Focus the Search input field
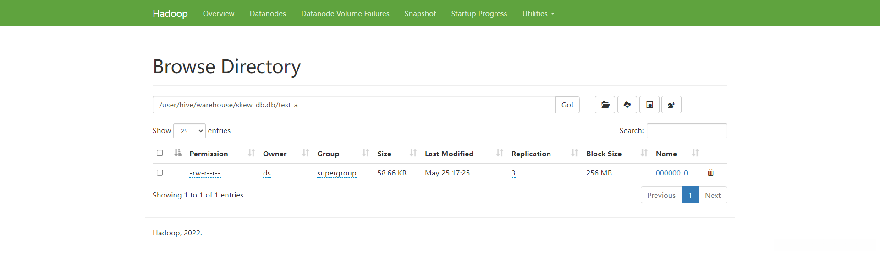 coord(687,131)
